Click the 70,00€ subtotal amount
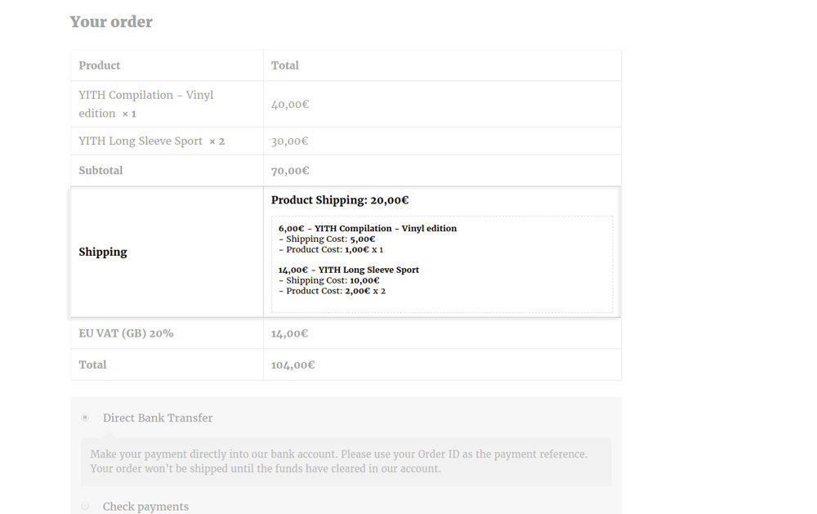 (290, 171)
